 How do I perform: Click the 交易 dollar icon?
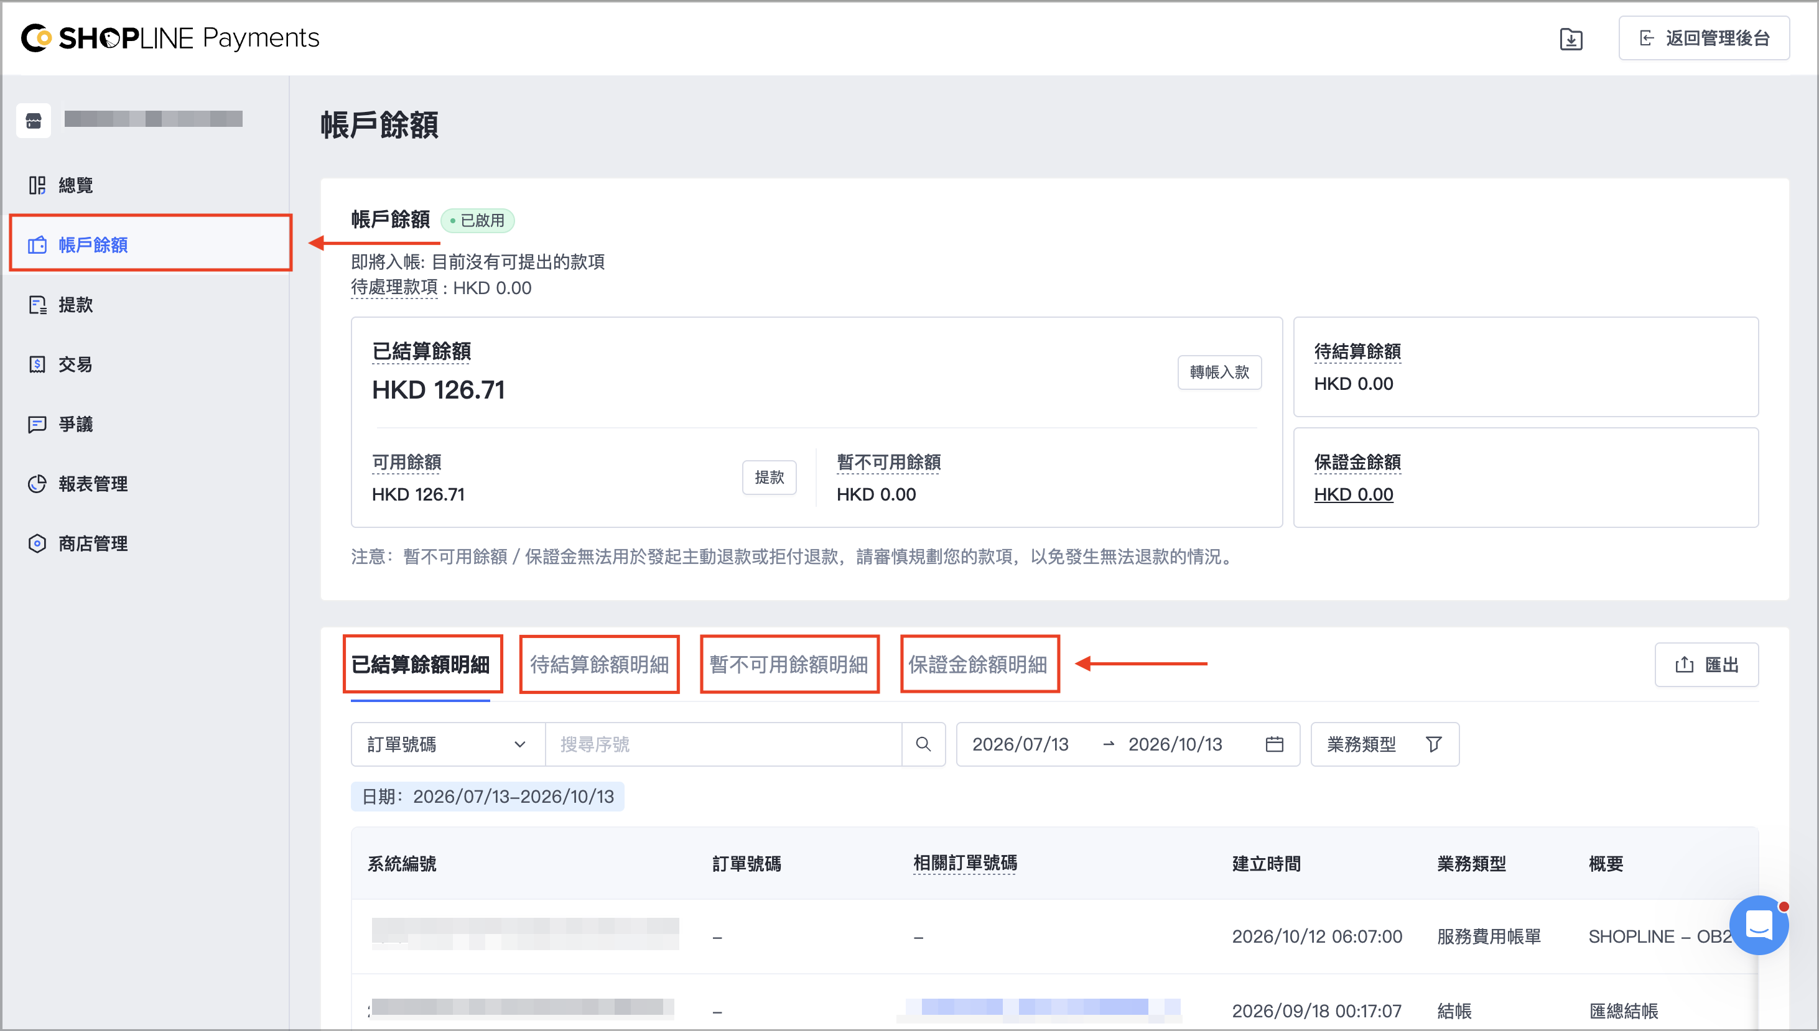pyautogui.click(x=37, y=364)
